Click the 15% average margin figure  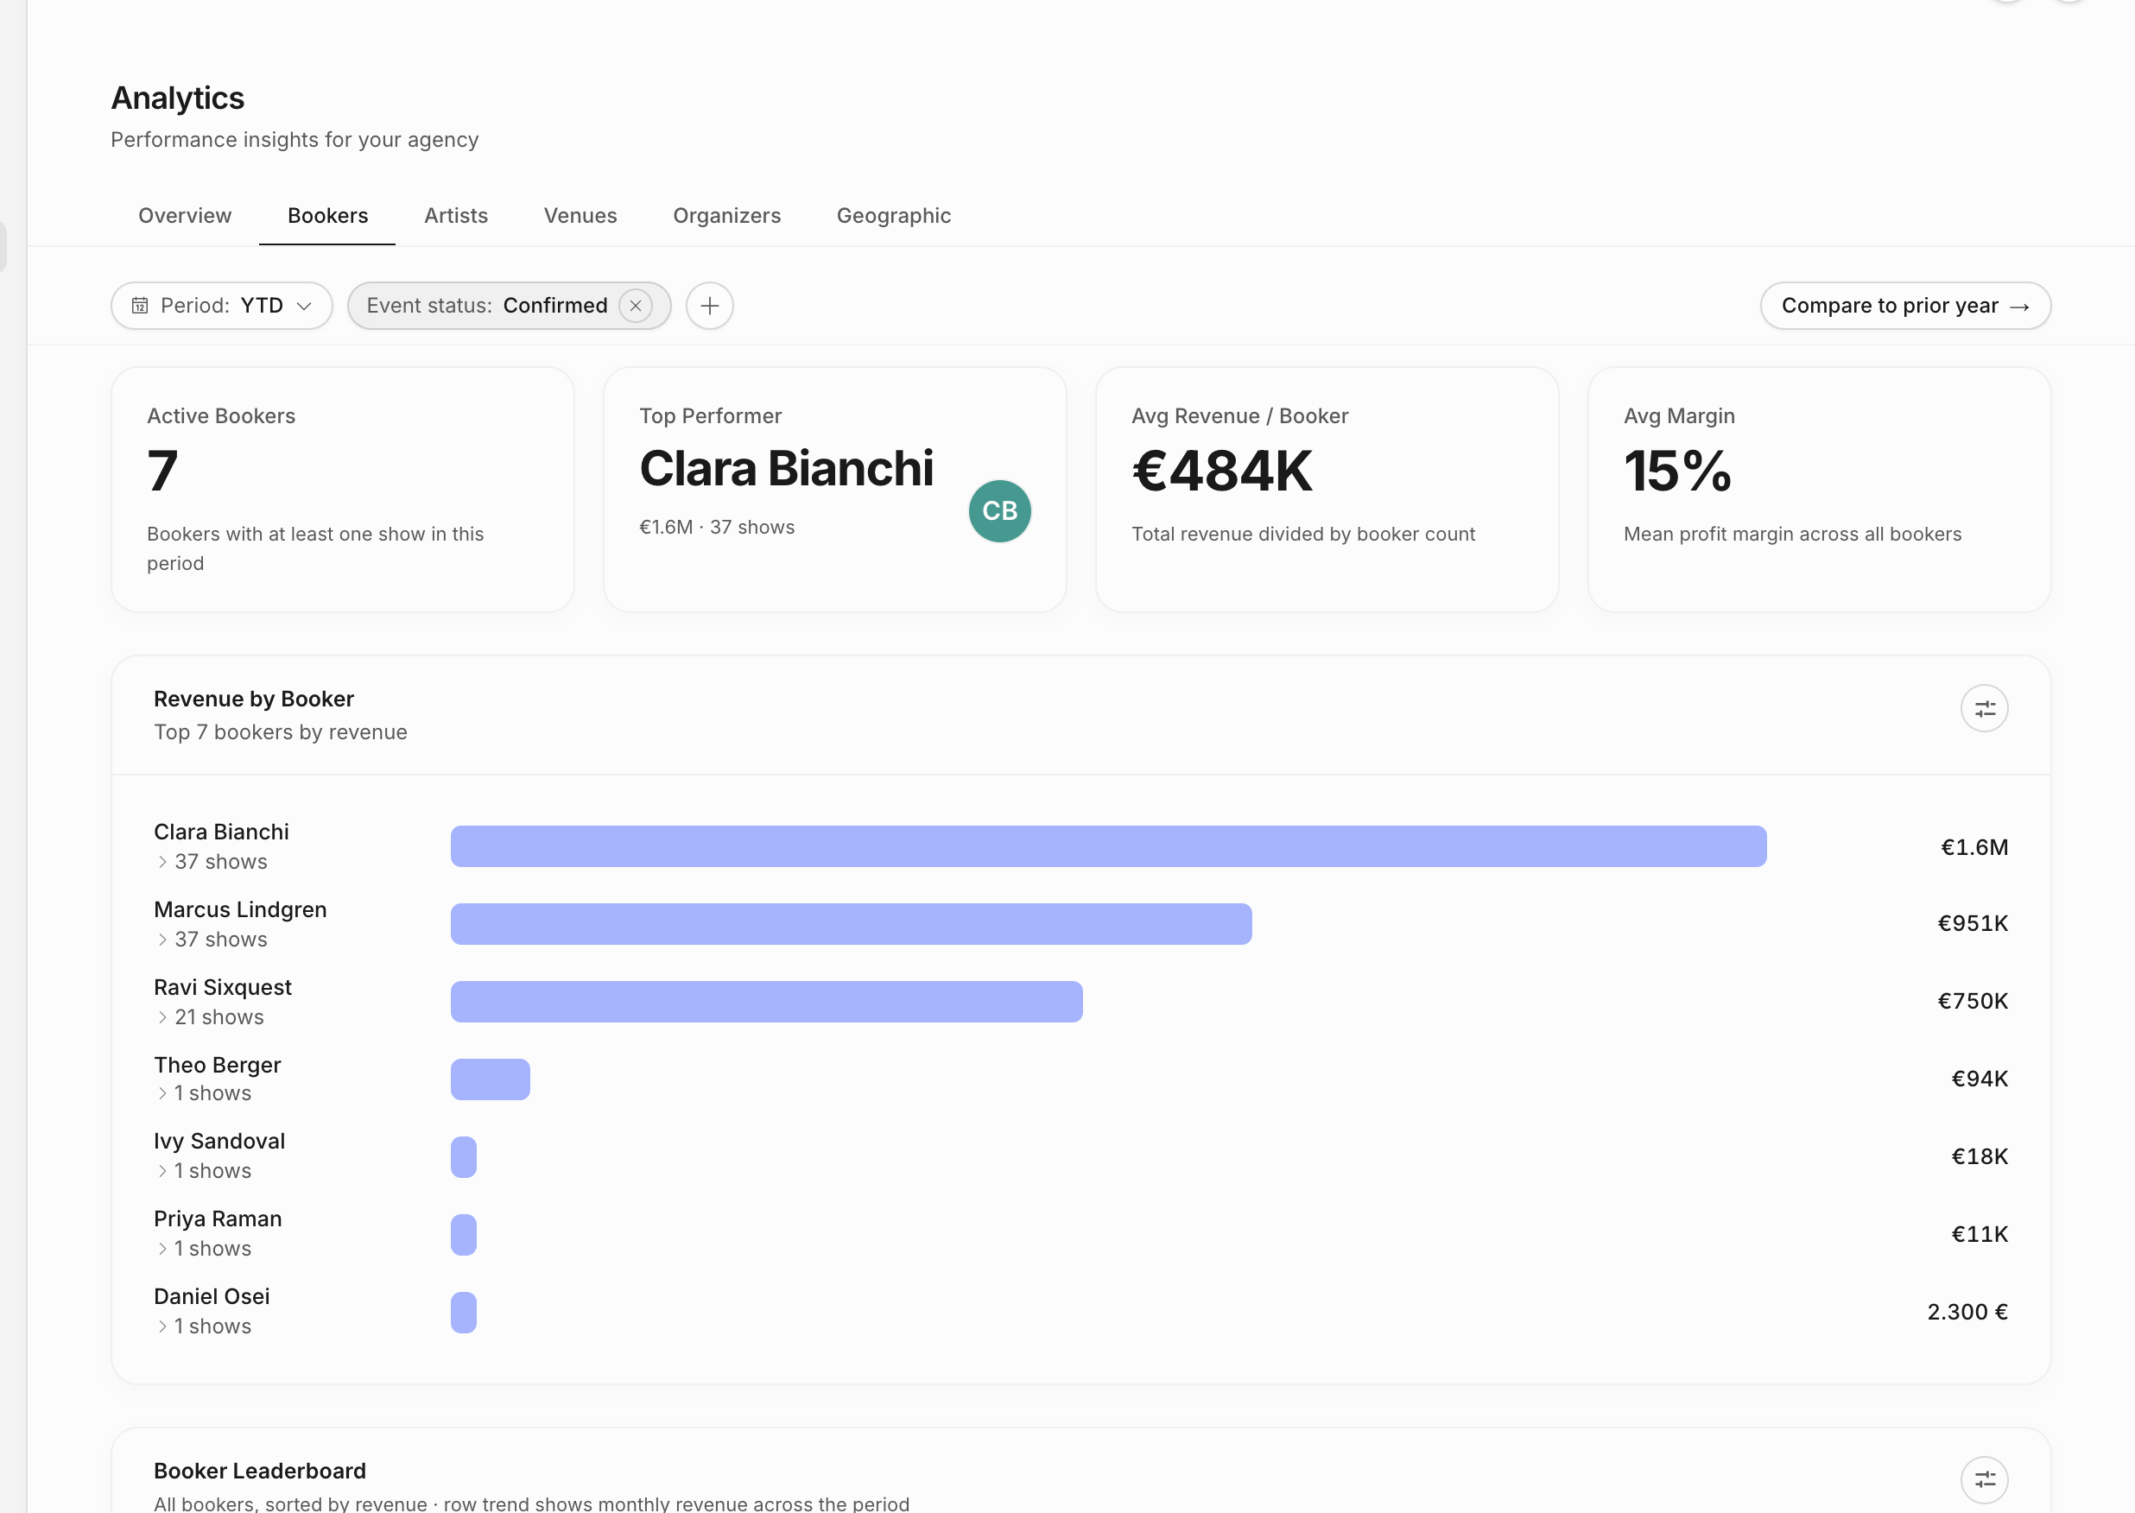(x=1677, y=472)
